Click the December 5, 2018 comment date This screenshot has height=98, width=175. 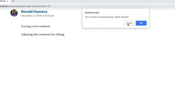tap(38, 16)
